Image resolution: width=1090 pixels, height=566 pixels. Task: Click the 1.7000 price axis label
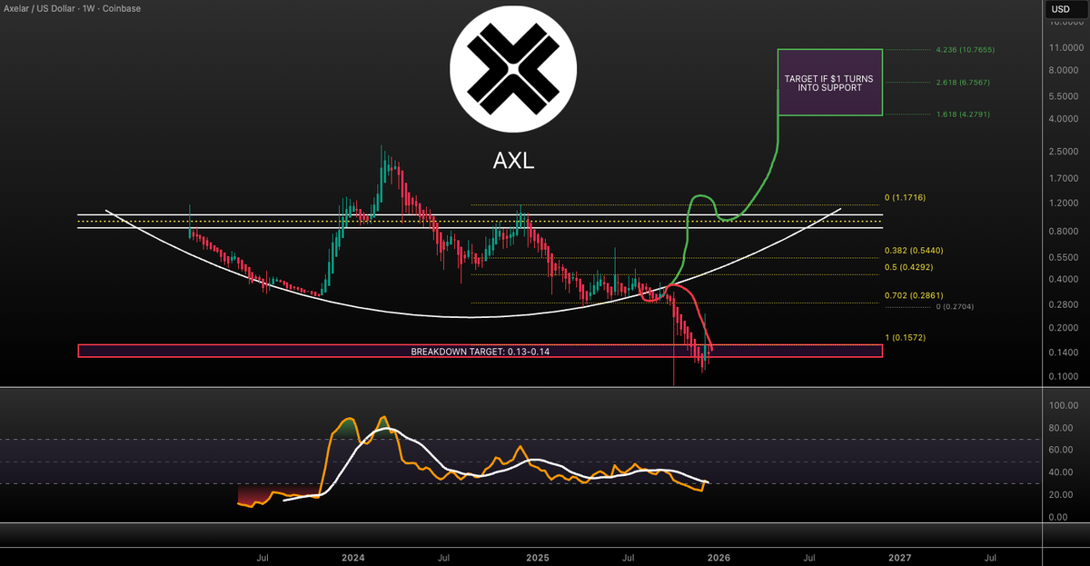[1063, 179]
